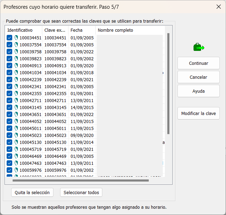Click teacher icon beside 100045011
The width and height of the screenshot is (226, 215).
tap(16, 129)
